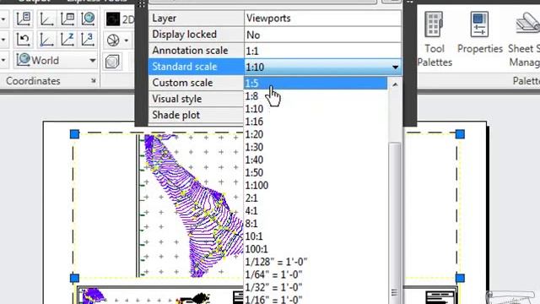Select 1:40 in the scale list
This screenshot has height=304, width=540.
point(316,160)
